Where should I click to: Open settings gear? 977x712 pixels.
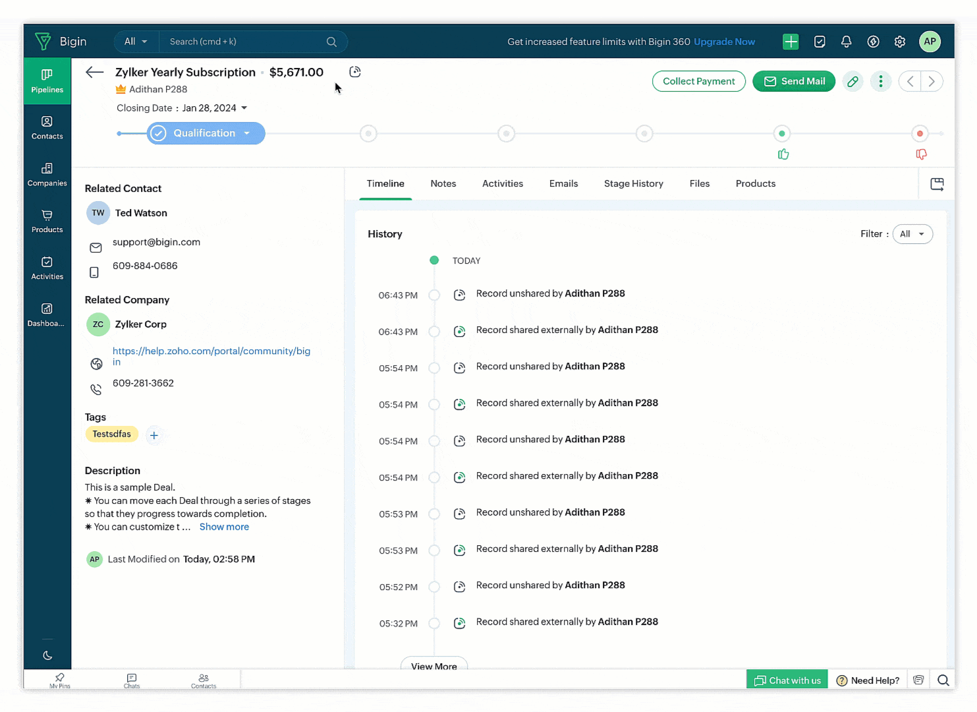900,42
